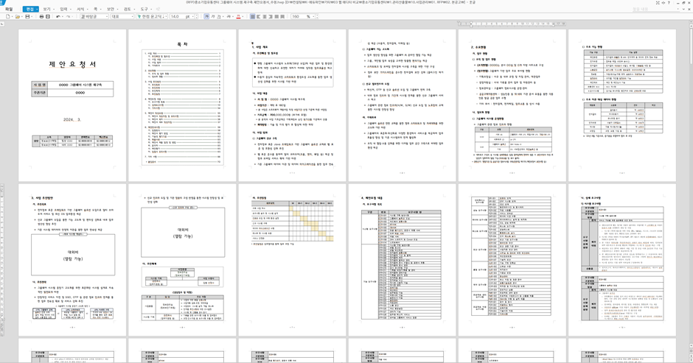Viewport: 693px width, 363px height.
Task: Apply strikethrough text formatting
Action: point(229,16)
